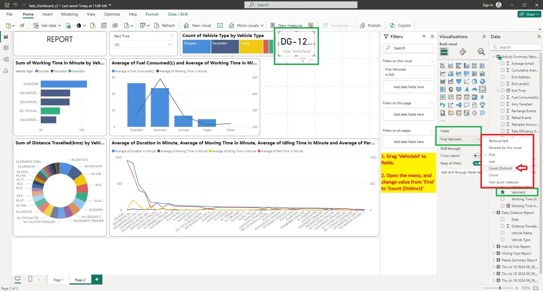
Task: Switch to Page 1 tab
Action: 58,280
